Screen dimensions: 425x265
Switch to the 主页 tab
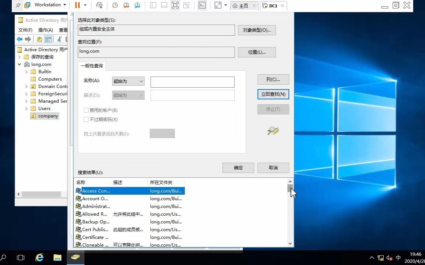click(243, 6)
